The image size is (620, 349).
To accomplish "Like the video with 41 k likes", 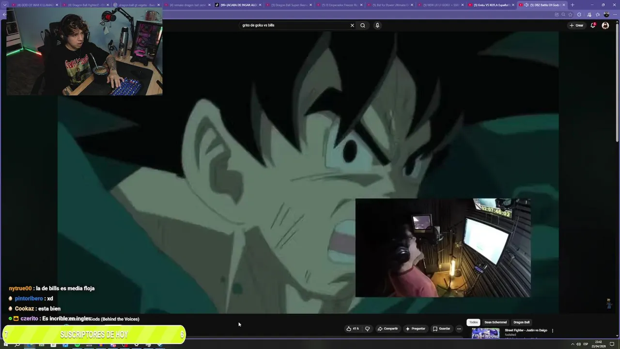I will click(353, 329).
